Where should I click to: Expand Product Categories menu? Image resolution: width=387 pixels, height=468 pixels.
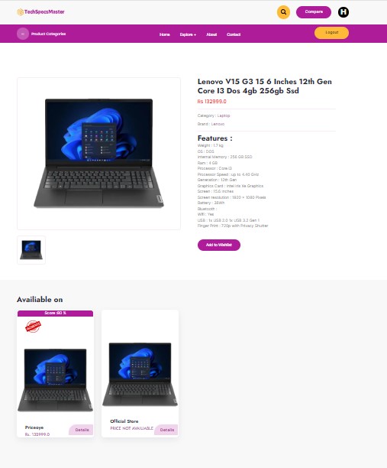pos(48,34)
